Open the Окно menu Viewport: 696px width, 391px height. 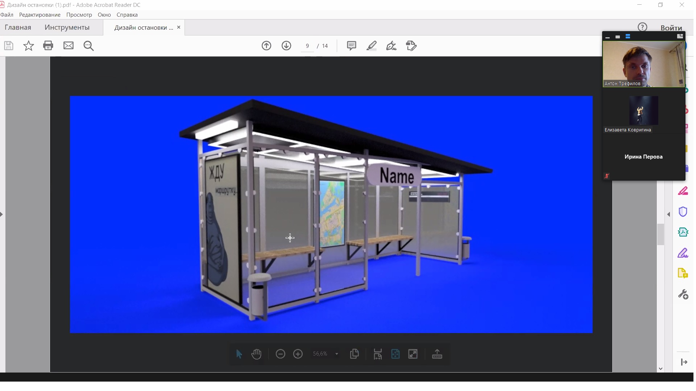[104, 15]
